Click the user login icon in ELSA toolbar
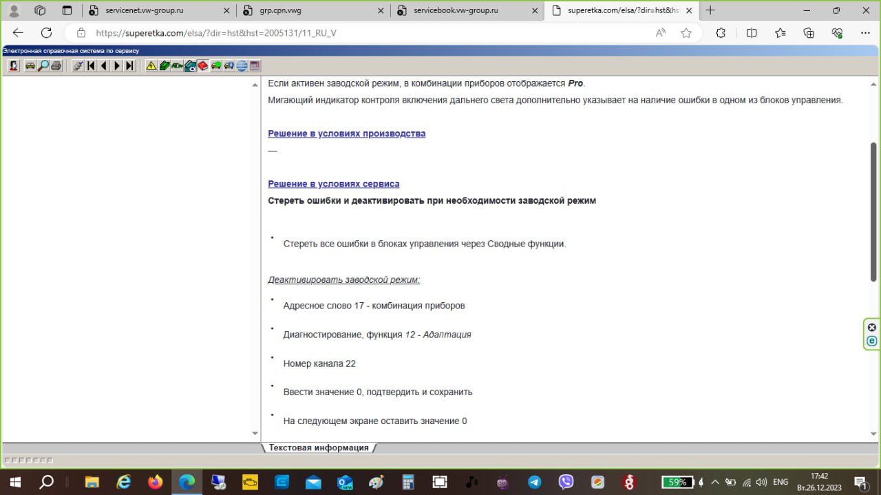 pyautogui.click(x=13, y=65)
